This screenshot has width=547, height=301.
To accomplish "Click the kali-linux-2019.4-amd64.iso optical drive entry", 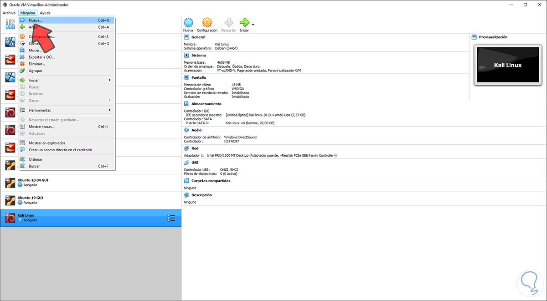I will (x=265, y=115).
